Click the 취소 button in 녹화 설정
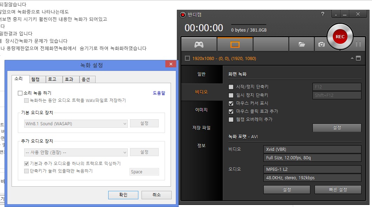This screenshot has width=372, height=207. (x=156, y=195)
